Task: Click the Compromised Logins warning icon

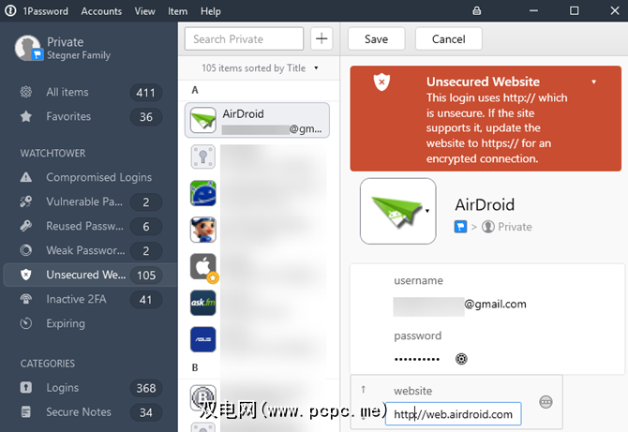Action: (x=26, y=177)
